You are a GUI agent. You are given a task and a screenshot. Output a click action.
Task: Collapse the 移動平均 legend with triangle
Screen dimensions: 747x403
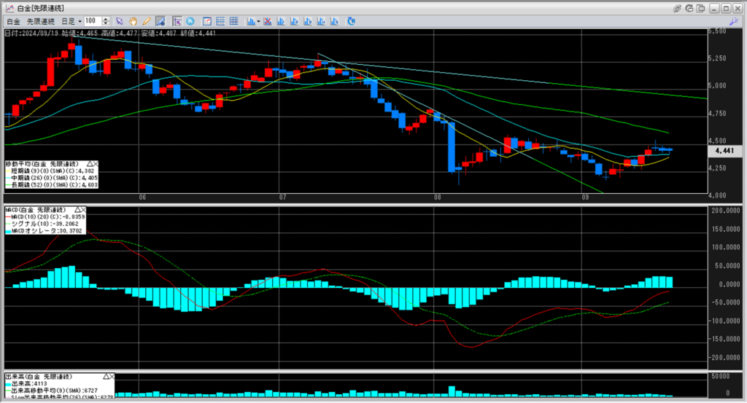(x=90, y=164)
